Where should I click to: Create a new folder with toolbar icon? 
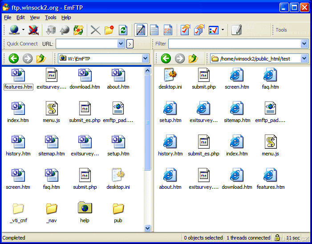[109, 30]
